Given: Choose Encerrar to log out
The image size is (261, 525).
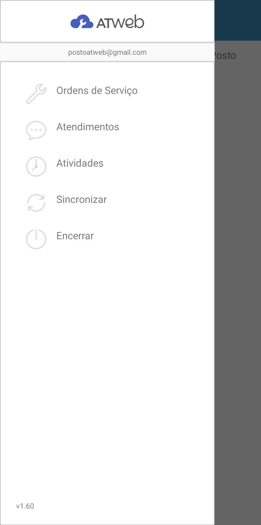Looking at the screenshot, I should (75, 236).
